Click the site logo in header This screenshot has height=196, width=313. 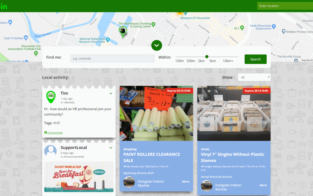click(3, 6)
